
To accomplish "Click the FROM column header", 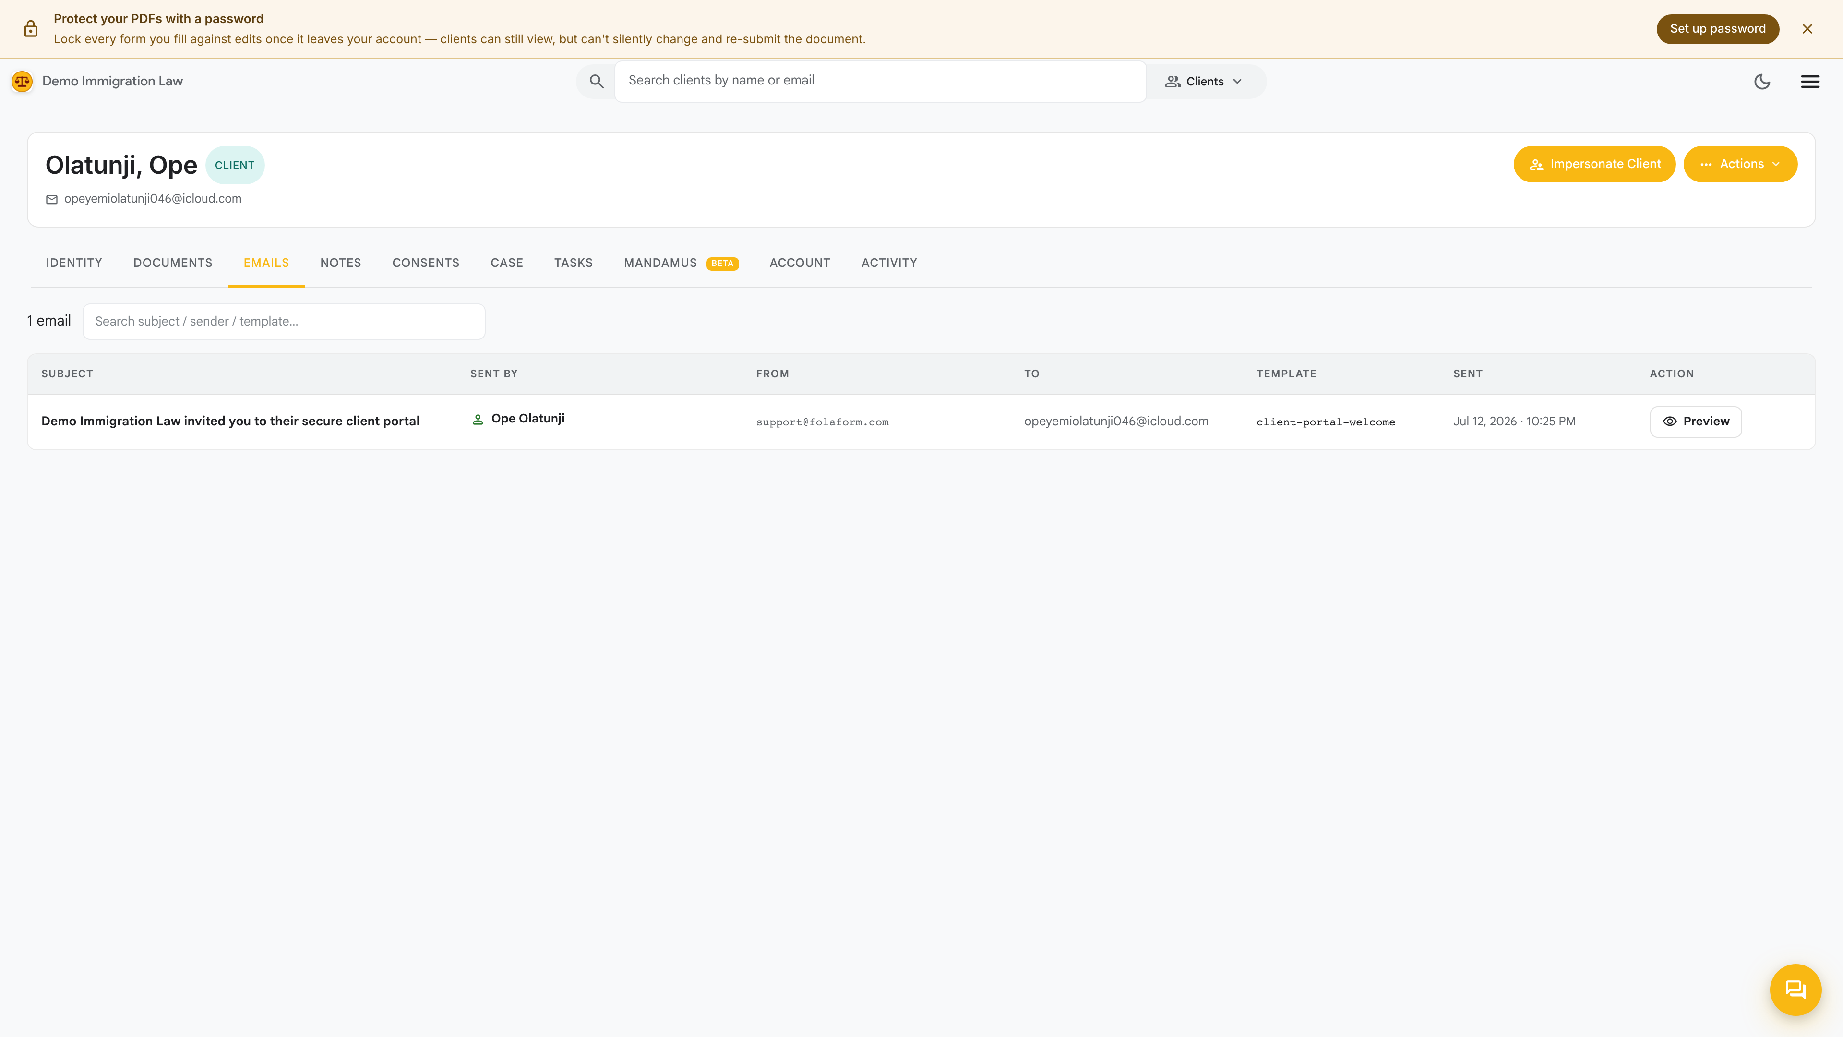I will click(773, 374).
